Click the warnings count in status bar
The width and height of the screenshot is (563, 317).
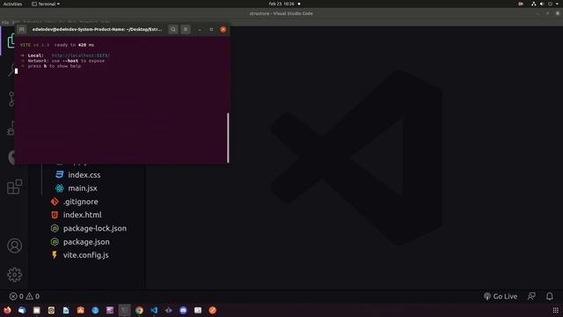point(33,296)
